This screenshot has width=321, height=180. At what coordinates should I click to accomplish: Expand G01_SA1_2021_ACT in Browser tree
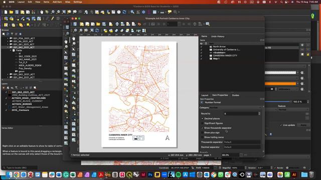(x=8, y=44)
